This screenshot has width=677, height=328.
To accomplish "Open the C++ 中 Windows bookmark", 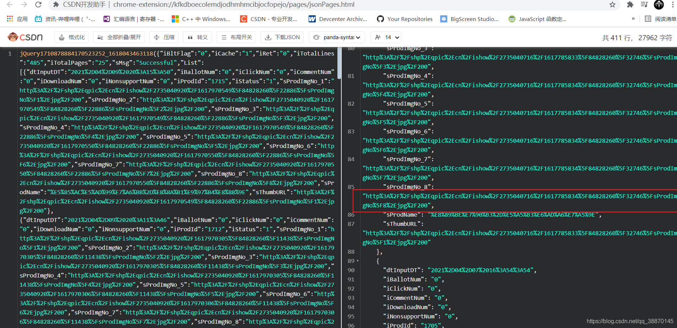I will (x=201, y=19).
